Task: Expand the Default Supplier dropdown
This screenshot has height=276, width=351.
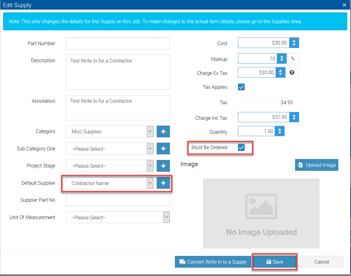Action: tap(110, 183)
